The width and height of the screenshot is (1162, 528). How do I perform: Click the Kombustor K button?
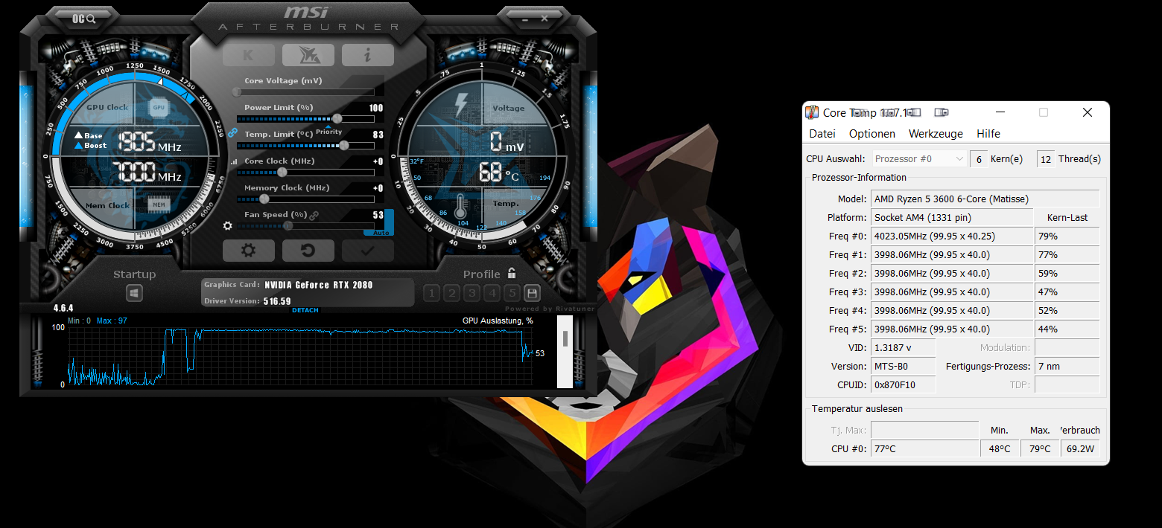click(248, 55)
